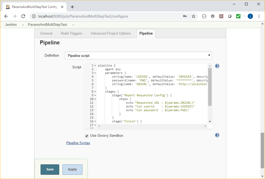Viewport: 265px width, 179px height.
Task: Open the red PDF extension icon
Action: coord(221,16)
